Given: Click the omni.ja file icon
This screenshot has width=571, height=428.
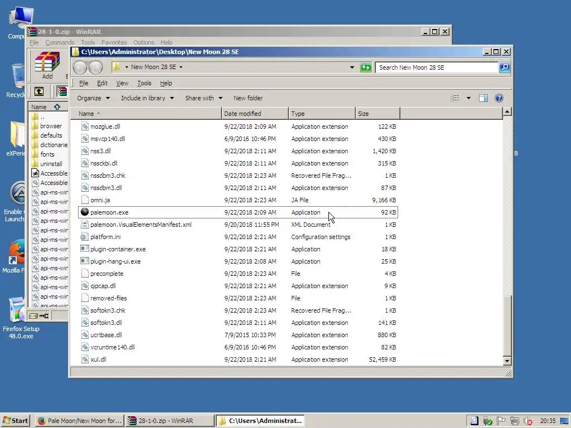Looking at the screenshot, I should 85,200.
